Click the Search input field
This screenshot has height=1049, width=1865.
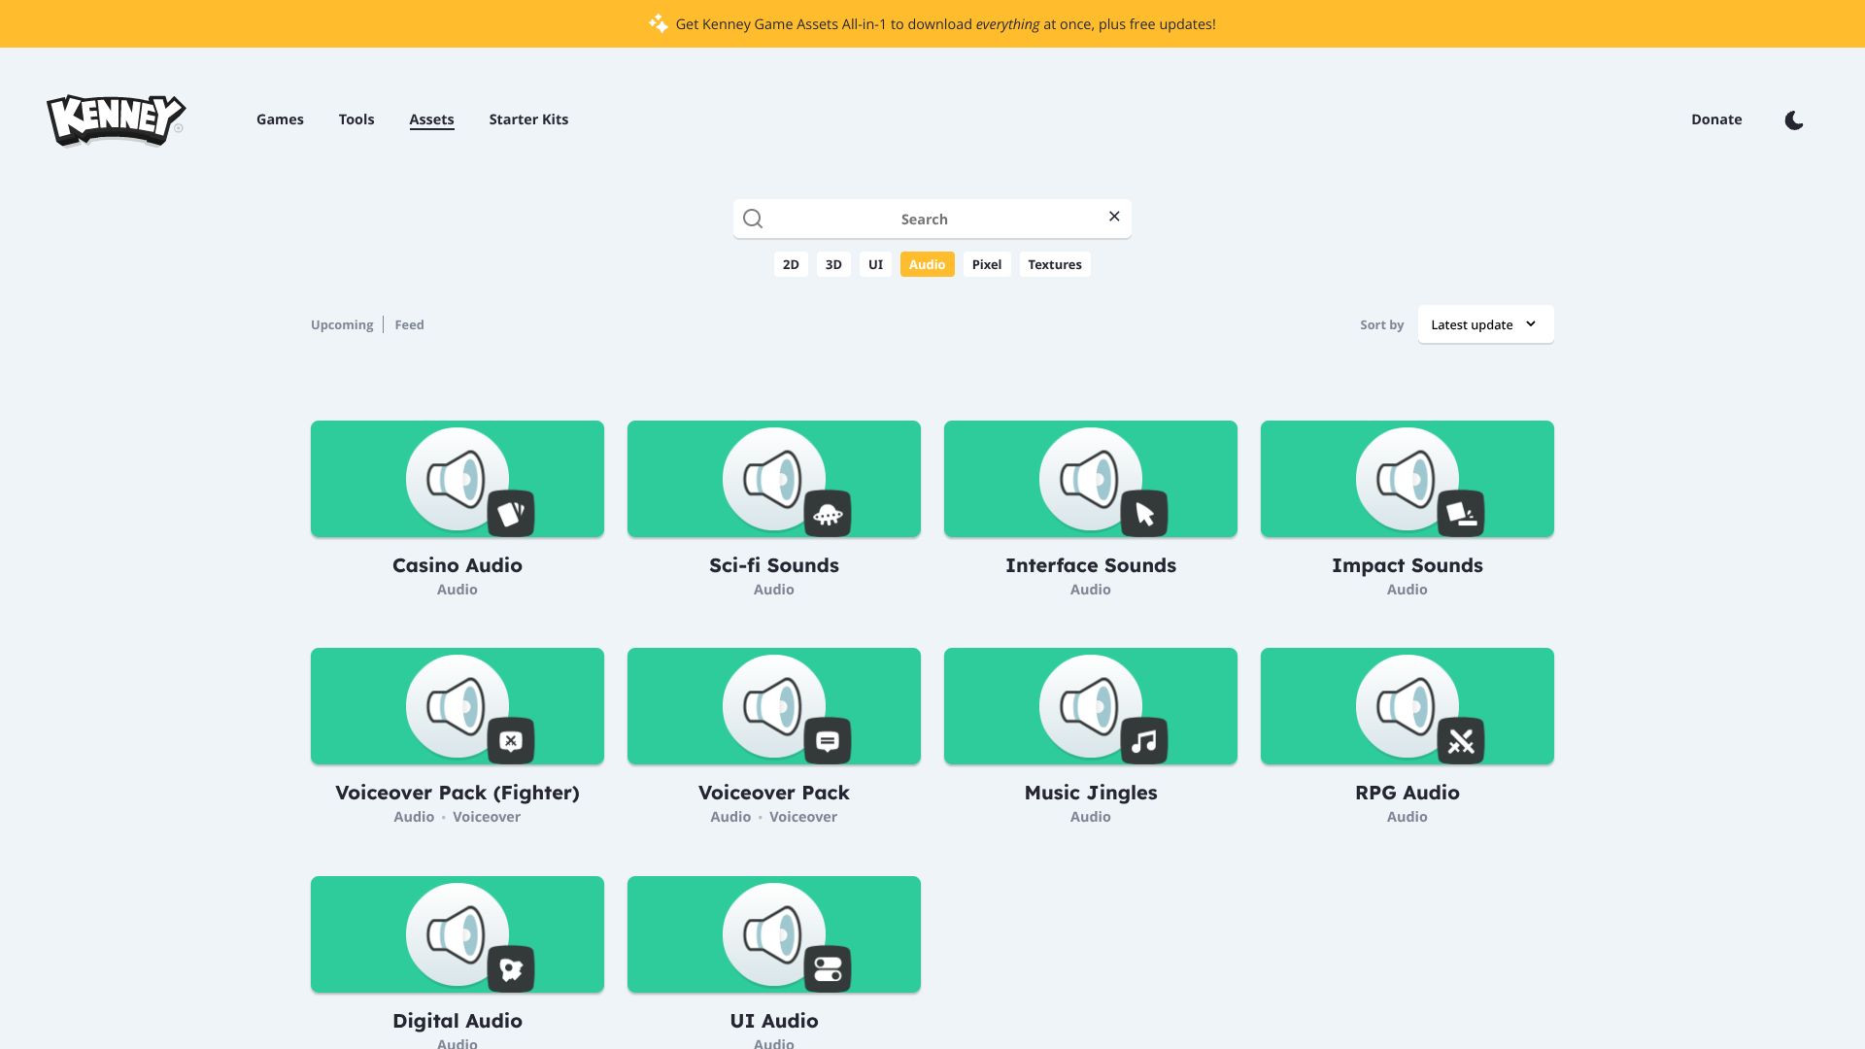932,219
